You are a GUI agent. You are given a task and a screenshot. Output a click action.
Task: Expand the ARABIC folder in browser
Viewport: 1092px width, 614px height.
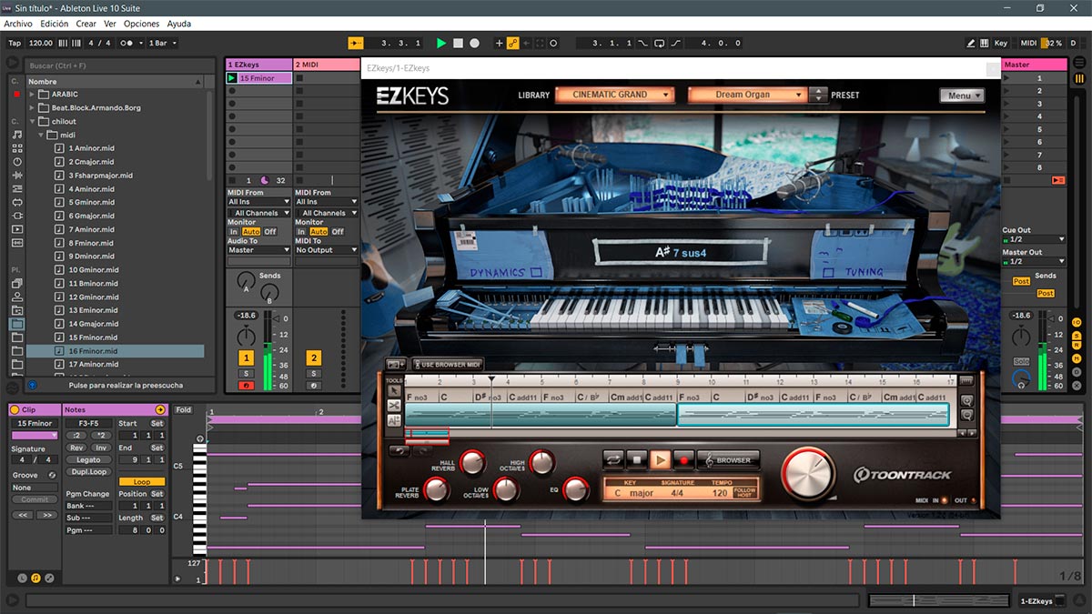[33, 95]
